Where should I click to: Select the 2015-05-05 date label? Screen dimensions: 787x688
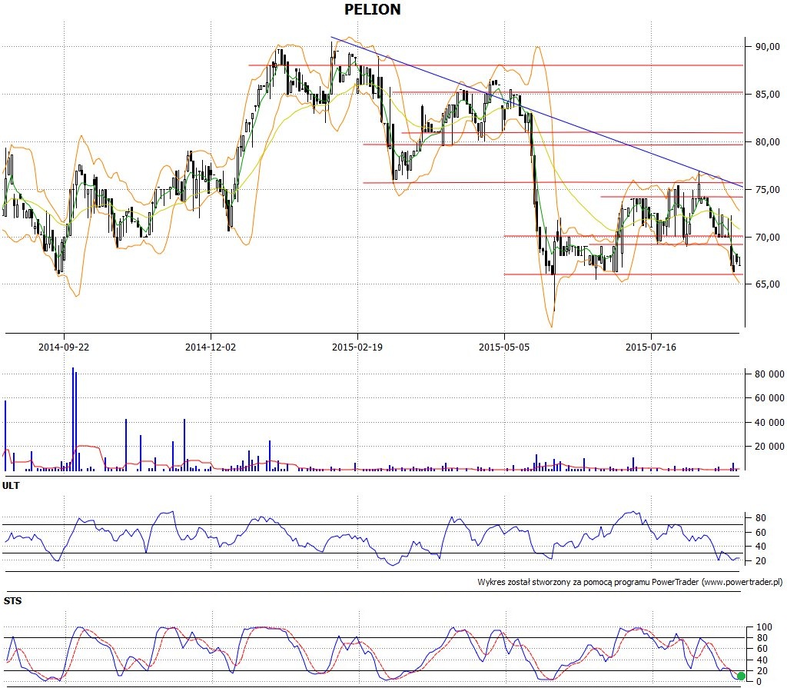pos(504,347)
